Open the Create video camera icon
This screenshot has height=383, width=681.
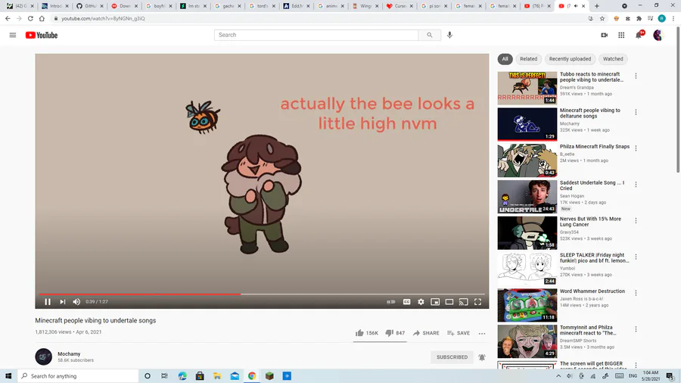click(x=604, y=35)
